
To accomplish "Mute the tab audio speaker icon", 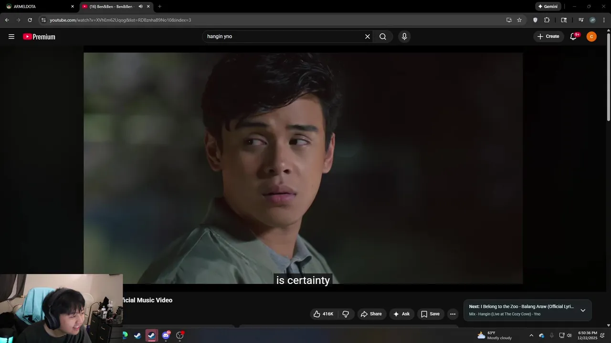I will point(140,7).
